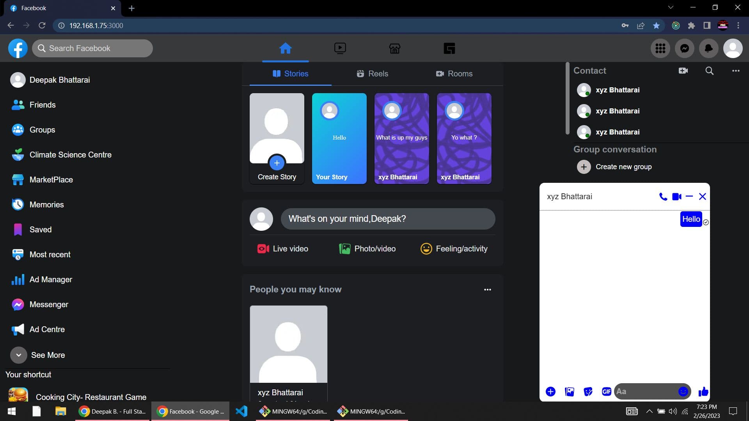Open Cooking City- Restaurant Game shortcut
This screenshot has height=421, width=749.
point(77,396)
